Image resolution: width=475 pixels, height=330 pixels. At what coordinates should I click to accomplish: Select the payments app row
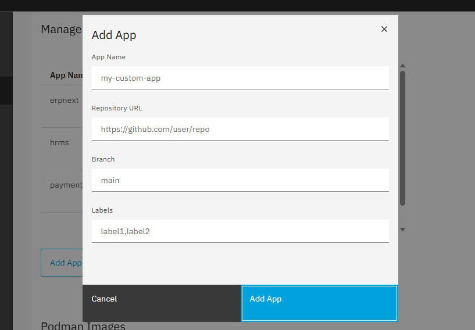(66, 185)
